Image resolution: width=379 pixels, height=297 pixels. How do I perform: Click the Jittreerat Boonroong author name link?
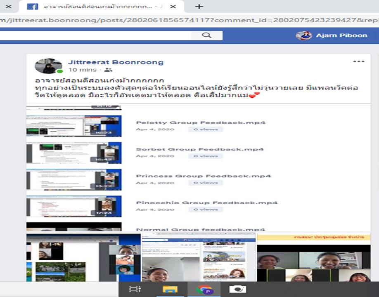pyautogui.click(x=116, y=62)
